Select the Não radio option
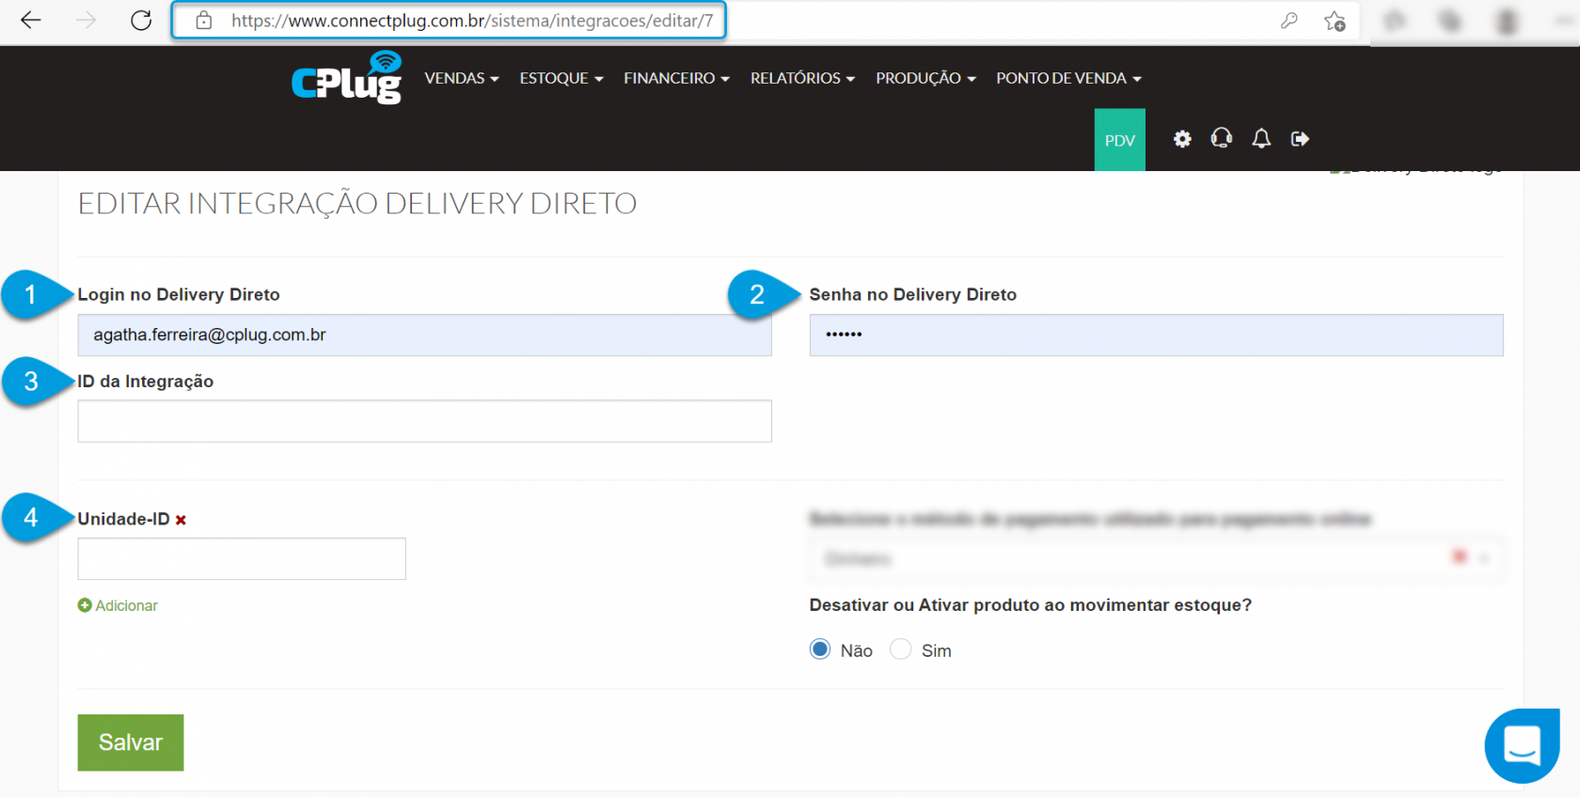Screen dimensions: 1580x797 [820, 649]
